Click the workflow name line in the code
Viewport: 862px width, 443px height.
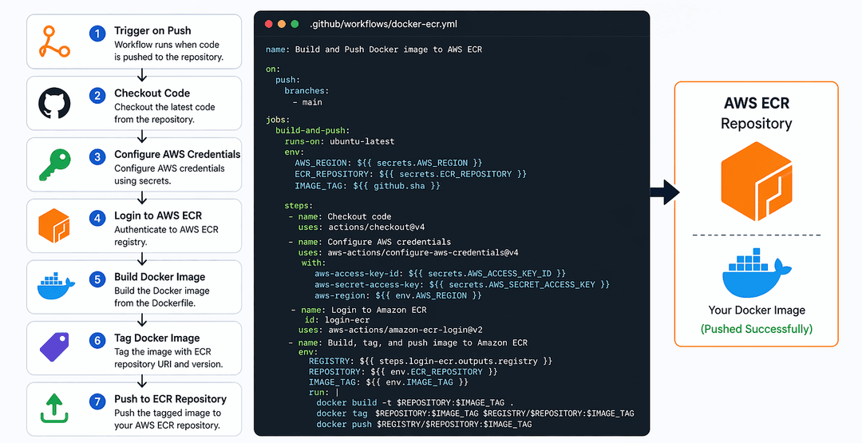[x=374, y=49]
